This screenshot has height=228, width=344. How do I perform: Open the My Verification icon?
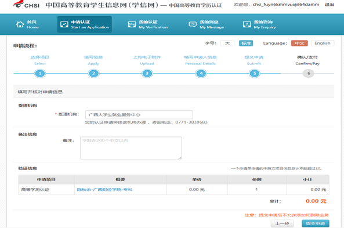coord(132,24)
